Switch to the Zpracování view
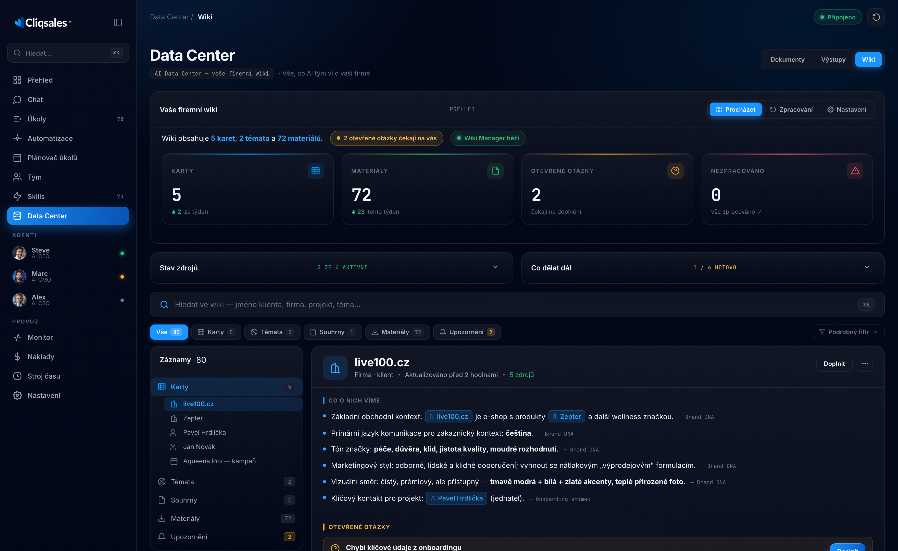 [x=791, y=110]
